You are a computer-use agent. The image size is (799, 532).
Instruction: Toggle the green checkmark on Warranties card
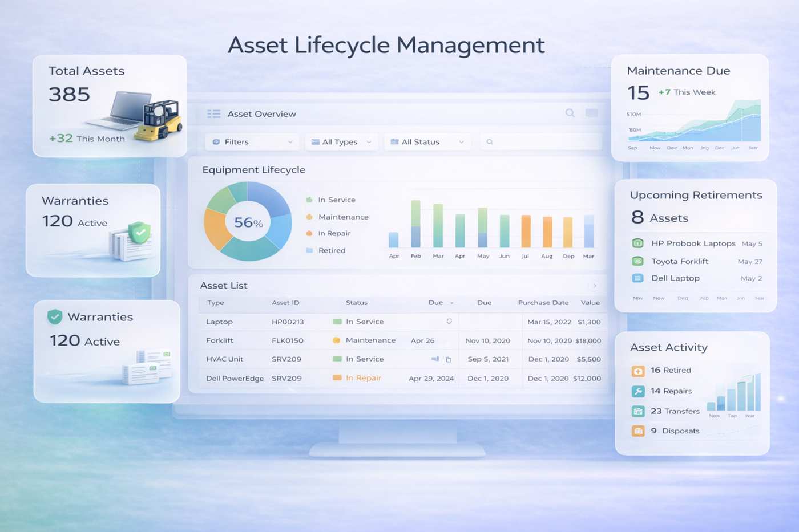pos(54,315)
